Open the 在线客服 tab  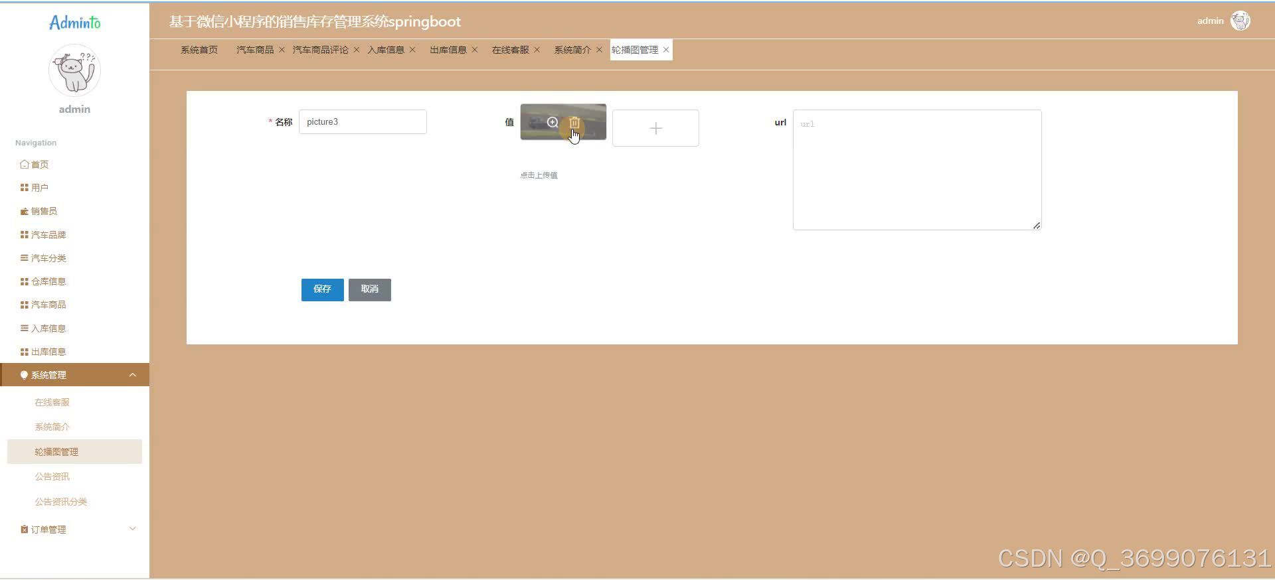[x=511, y=50]
